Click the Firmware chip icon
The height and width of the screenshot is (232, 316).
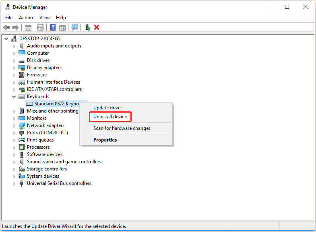[x=22, y=75]
